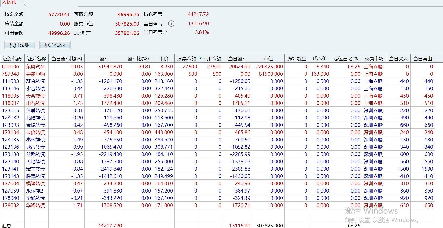Click 东风汽车 profit value 51941.870

[x=110, y=67]
